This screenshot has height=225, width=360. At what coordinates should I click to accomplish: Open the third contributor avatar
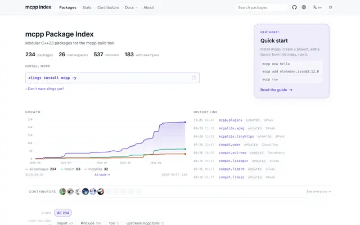point(78,191)
